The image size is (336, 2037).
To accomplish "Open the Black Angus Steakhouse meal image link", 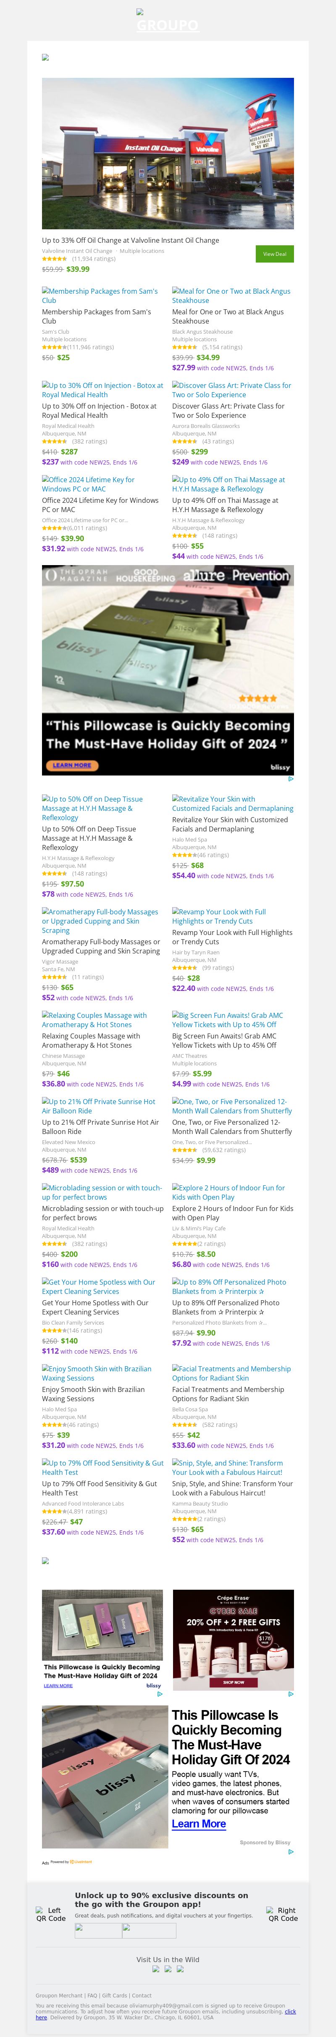I will [x=231, y=296].
